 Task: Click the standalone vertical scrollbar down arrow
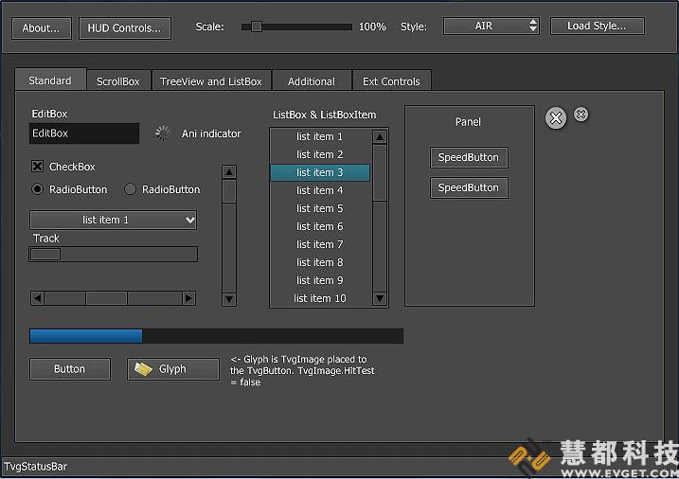[x=229, y=299]
